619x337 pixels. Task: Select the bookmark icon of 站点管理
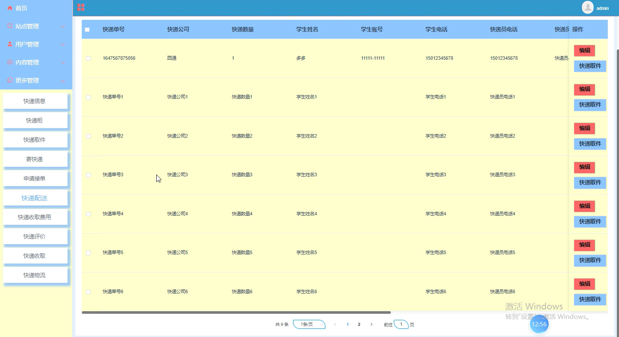click(9, 26)
